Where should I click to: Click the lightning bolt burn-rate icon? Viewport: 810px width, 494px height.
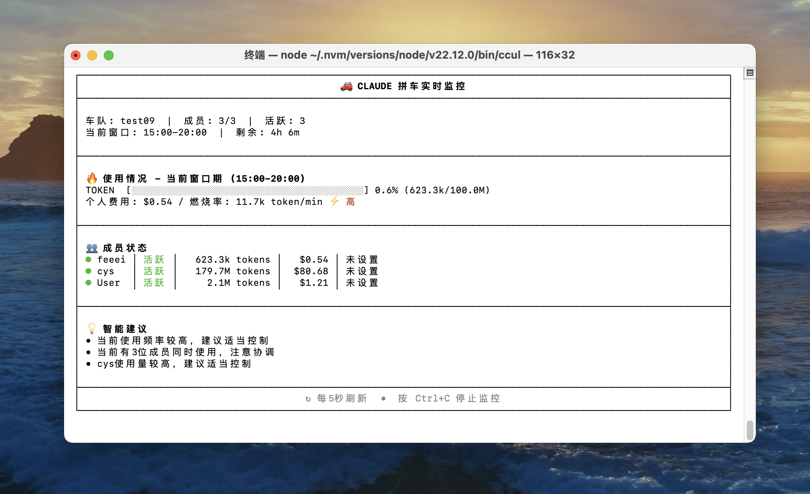tap(335, 202)
